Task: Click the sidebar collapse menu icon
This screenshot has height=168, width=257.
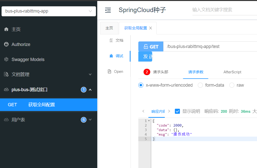Action: [108, 10]
